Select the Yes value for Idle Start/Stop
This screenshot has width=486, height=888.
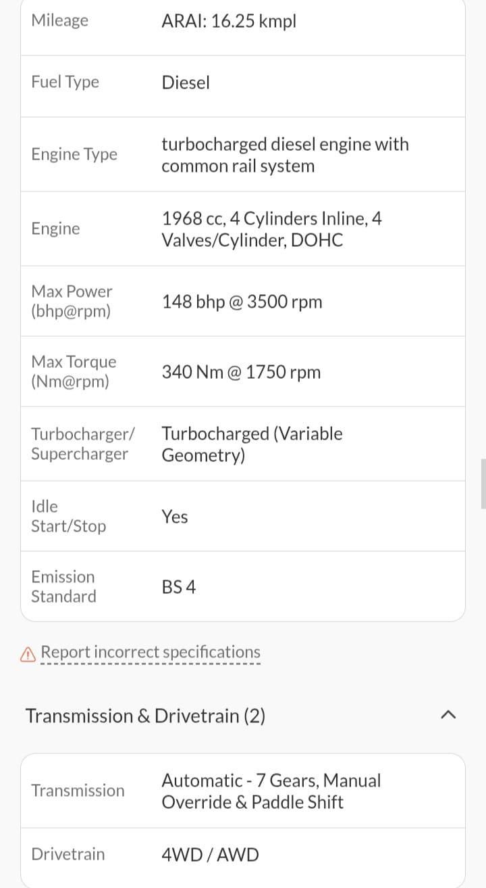[x=175, y=517]
